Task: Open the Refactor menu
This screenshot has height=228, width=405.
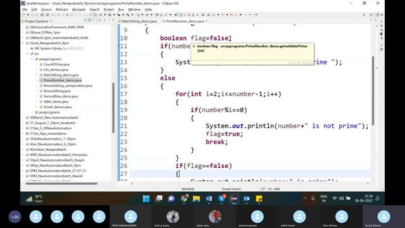Action: [62, 9]
